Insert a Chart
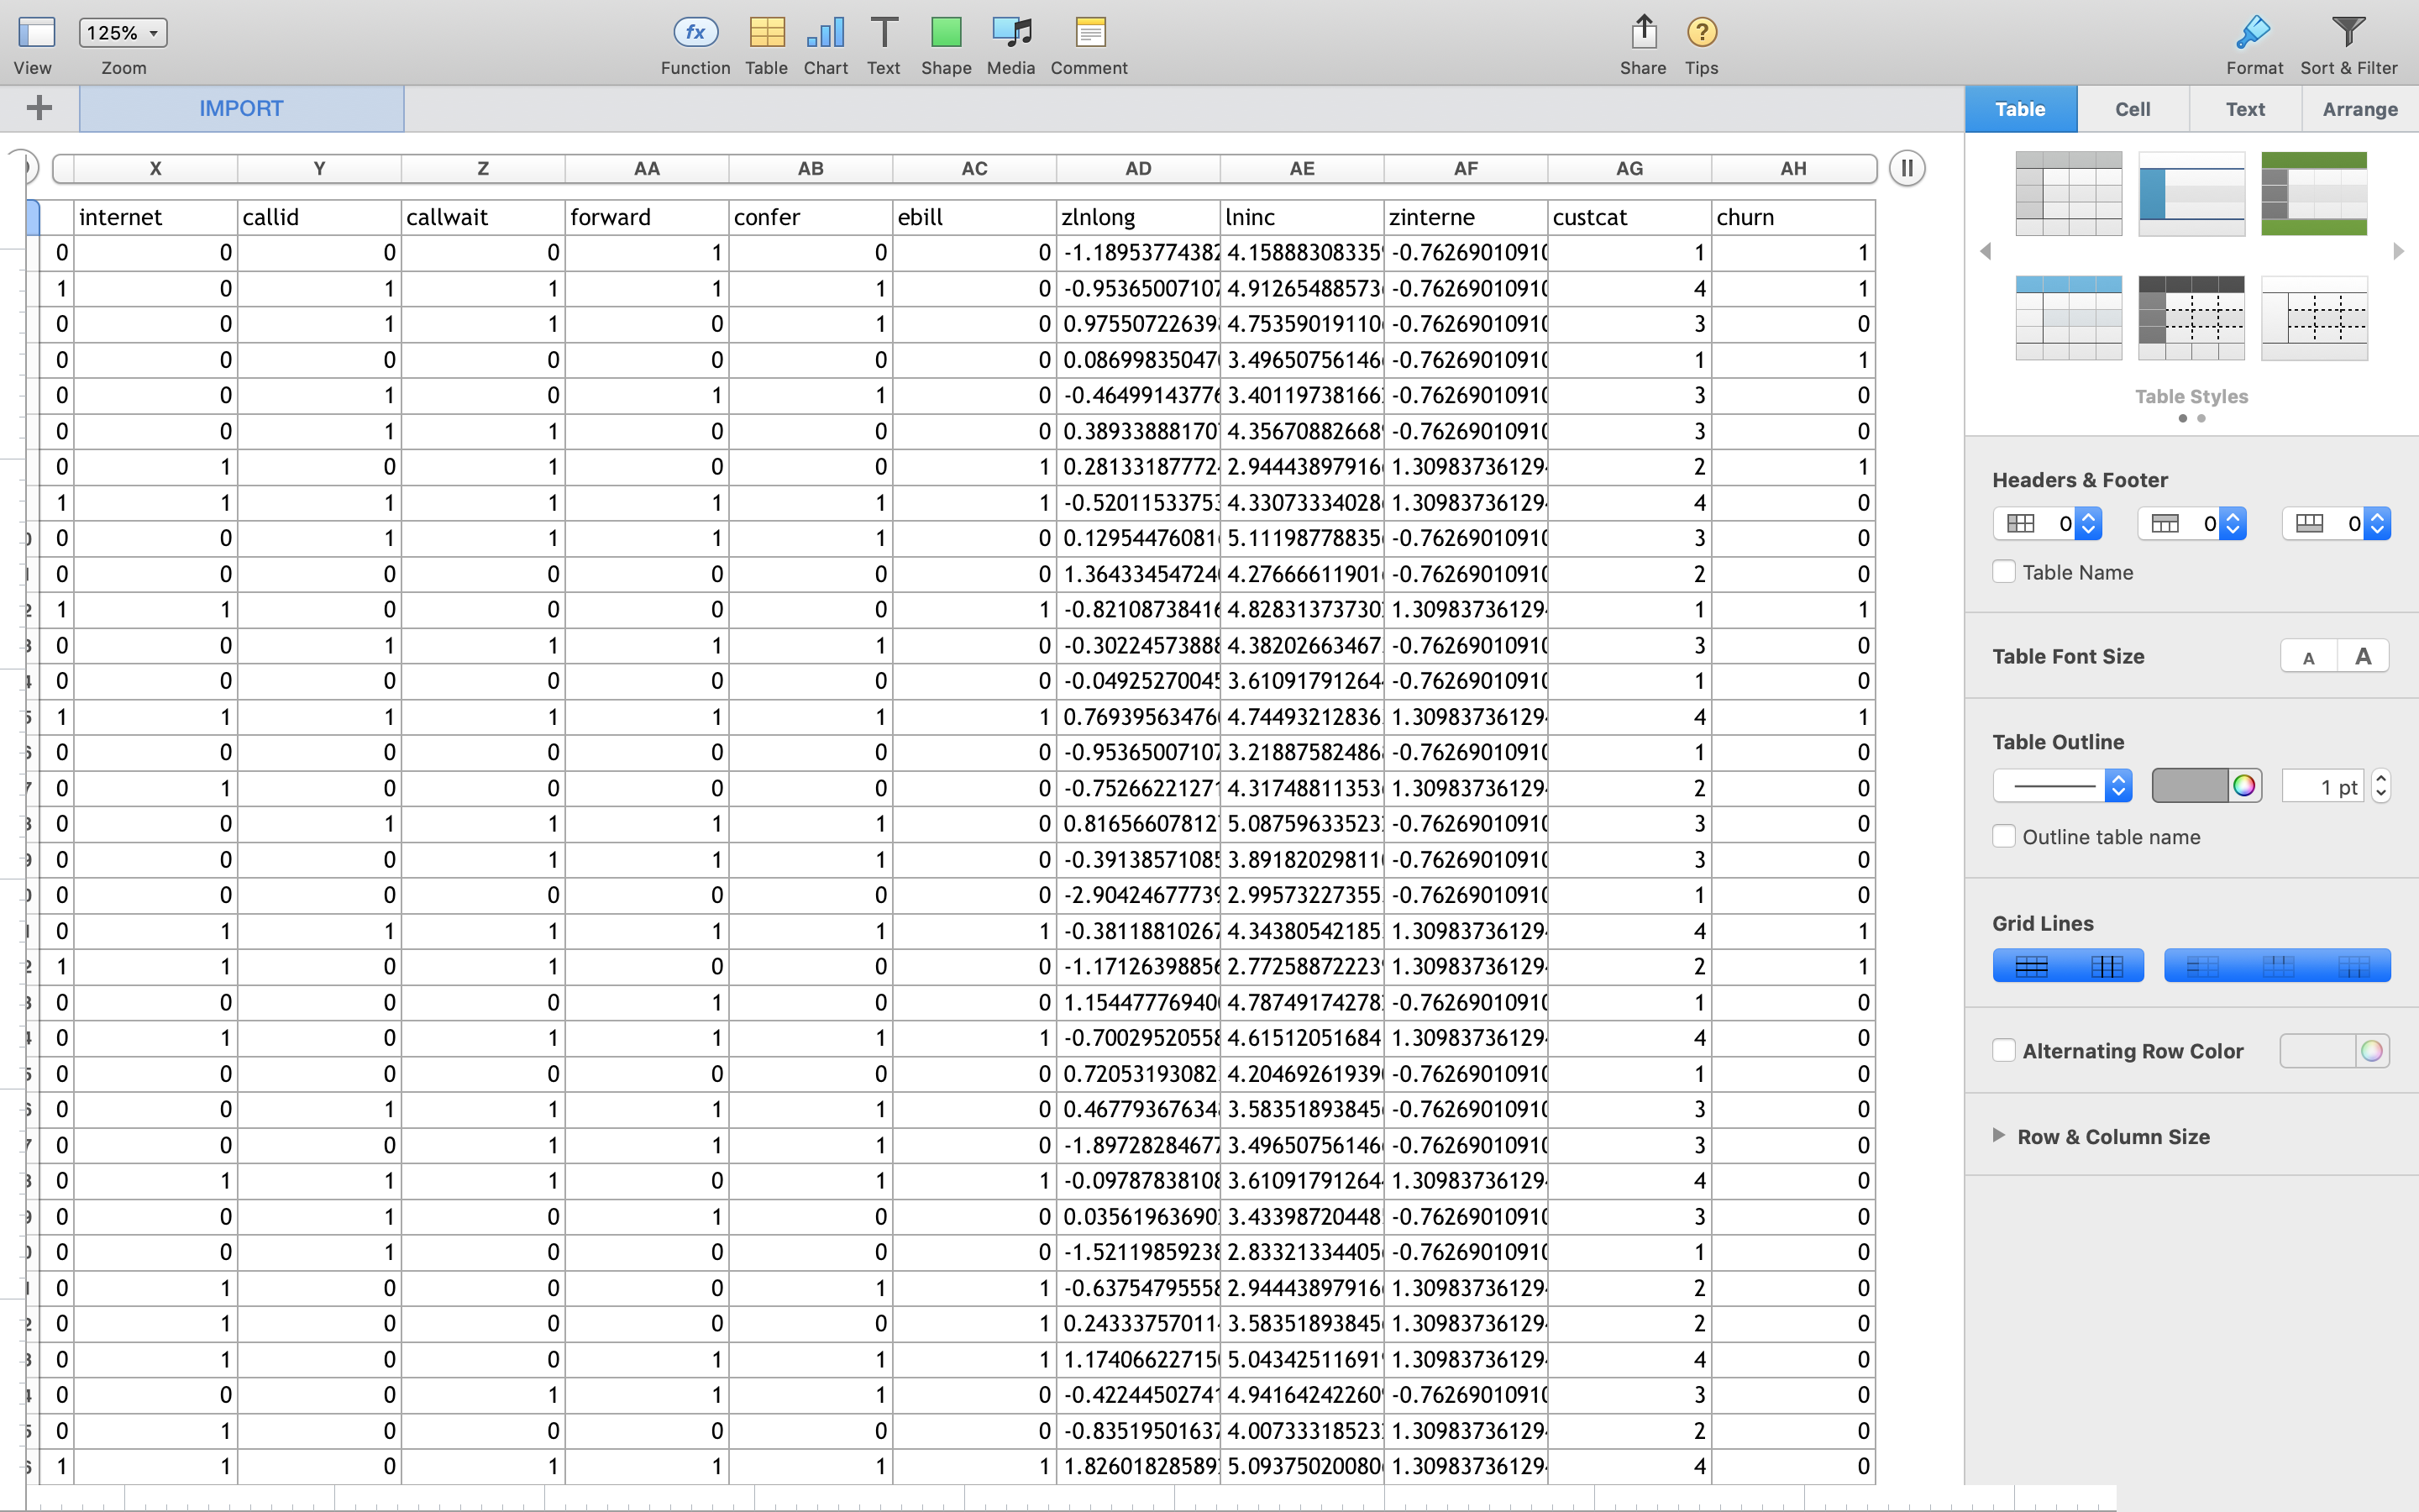This screenshot has height=1512, width=2419. point(824,31)
